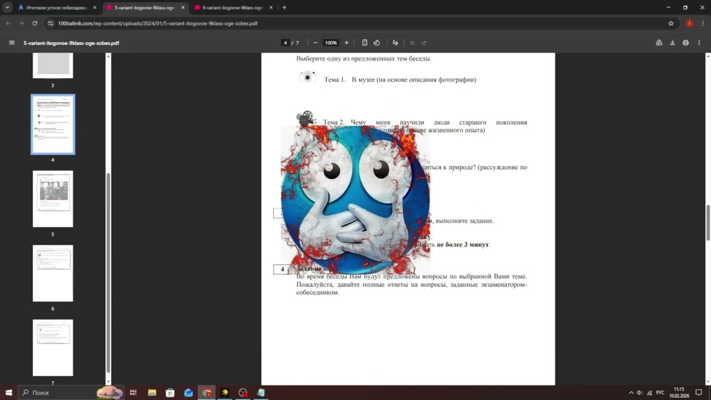This screenshot has height=400, width=711.
Task: View site information icon in address bar
Action: coord(51,23)
